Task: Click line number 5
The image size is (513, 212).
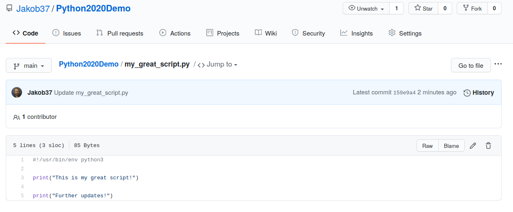Action: coord(22,196)
